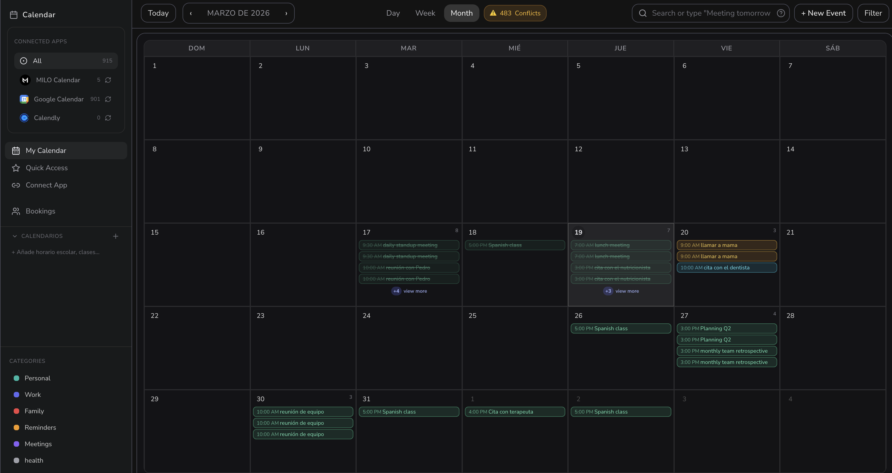Switch to Week view tab
Viewport: 892px width, 473px height.
pos(425,13)
